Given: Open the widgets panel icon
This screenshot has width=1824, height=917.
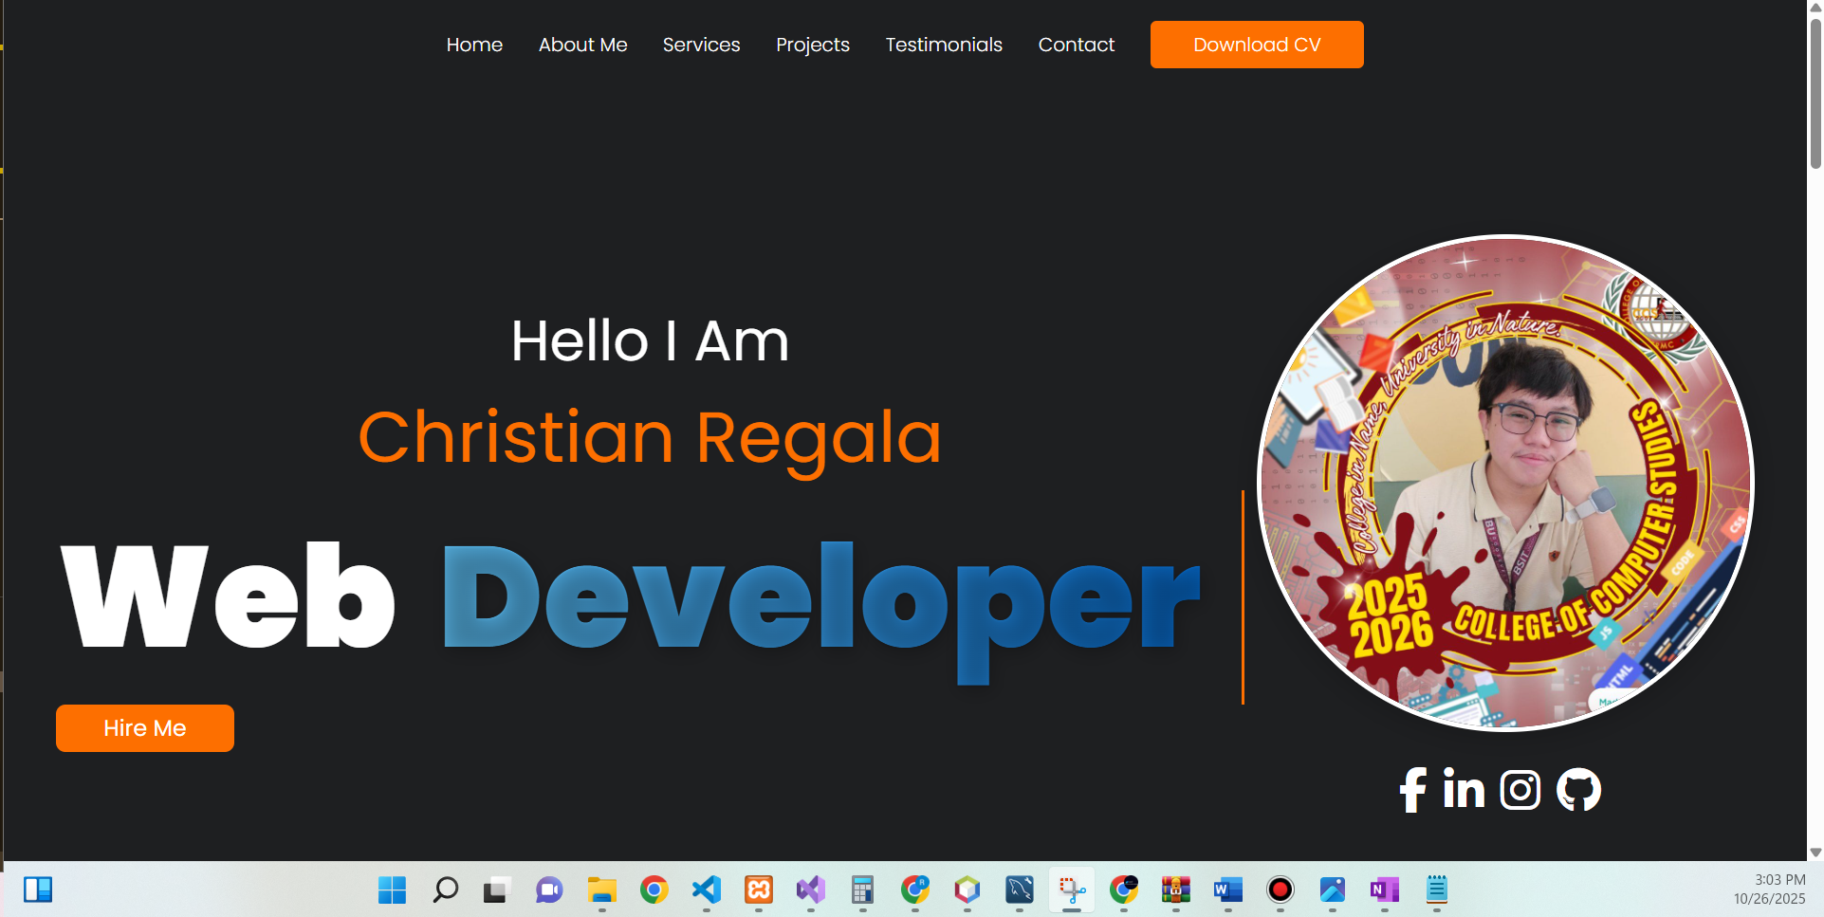Looking at the screenshot, I should (38, 889).
